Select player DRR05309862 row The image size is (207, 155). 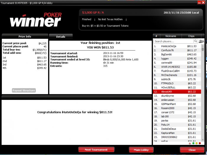point(177,137)
